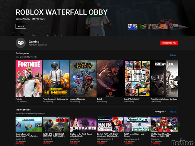Subscribe using the red SUBSCRIBE 78M button
Image resolution: width=195 pixels, height=146 pixels.
[x=169, y=43]
